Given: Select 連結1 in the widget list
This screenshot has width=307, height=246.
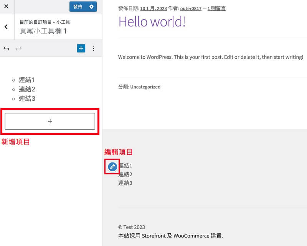Looking at the screenshot, I should coord(26,80).
